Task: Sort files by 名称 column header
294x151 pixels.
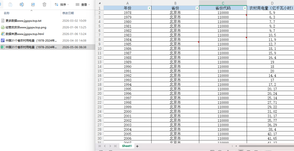Action: pos(7,13)
